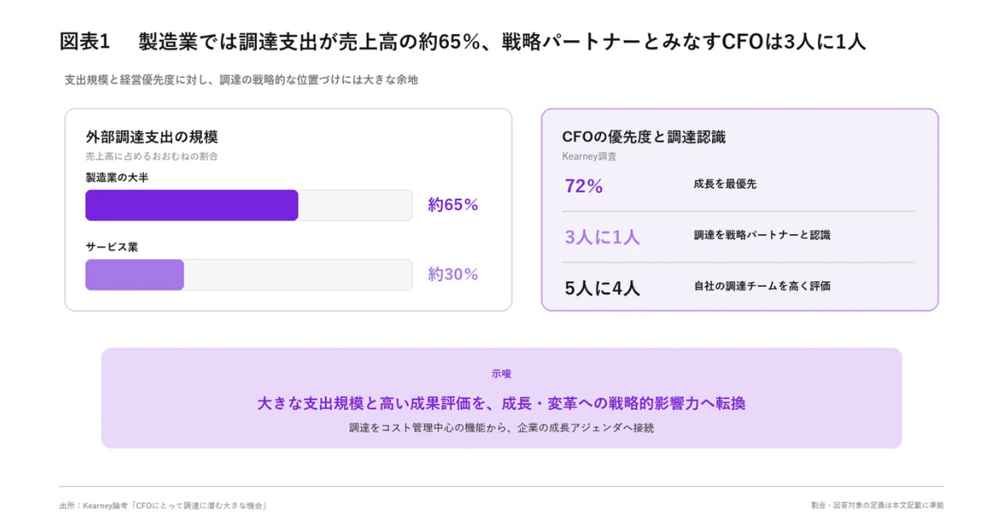Select the 72% statistic
The height and width of the screenshot is (527, 1003).
pyautogui.click(x=584, y=187)
